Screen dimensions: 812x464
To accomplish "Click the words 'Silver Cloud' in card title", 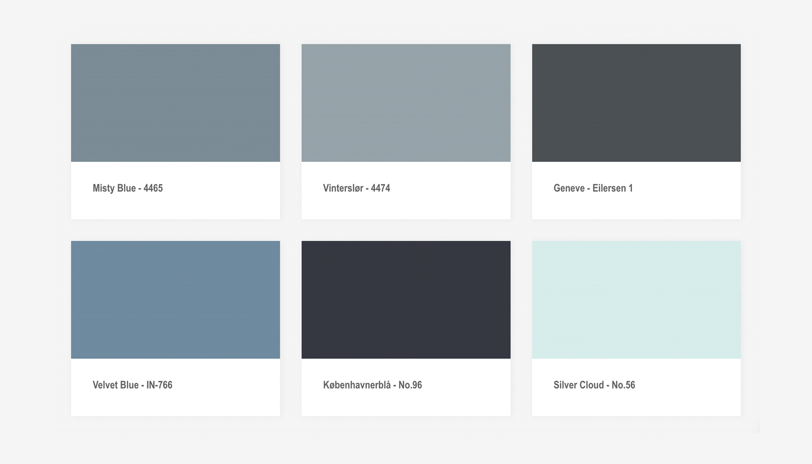I will pos(579,385).
